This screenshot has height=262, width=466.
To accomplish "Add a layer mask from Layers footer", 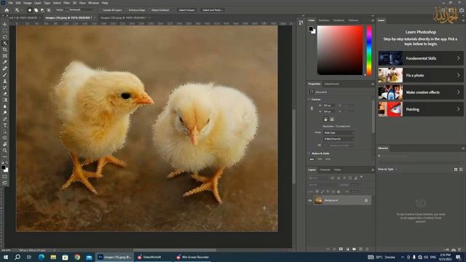I will click(341, 249).
